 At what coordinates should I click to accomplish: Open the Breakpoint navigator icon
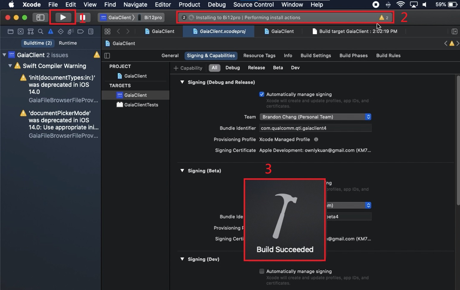(x=81, y=31)
